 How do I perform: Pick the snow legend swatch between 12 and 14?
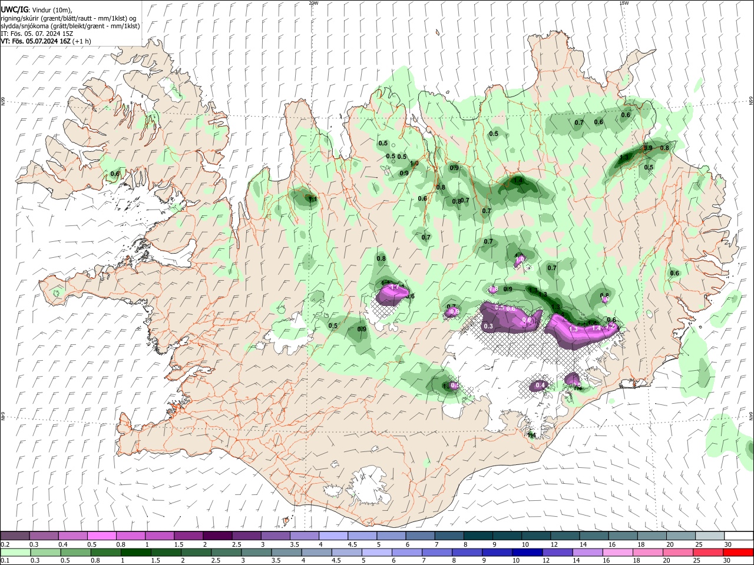point(564,536)
